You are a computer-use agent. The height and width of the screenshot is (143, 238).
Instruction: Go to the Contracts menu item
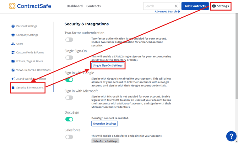pyautogui.click(x=93, y=6)
